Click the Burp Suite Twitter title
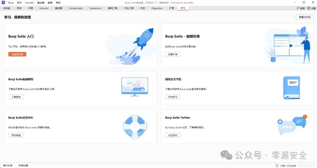 click(x=178, y=118)
